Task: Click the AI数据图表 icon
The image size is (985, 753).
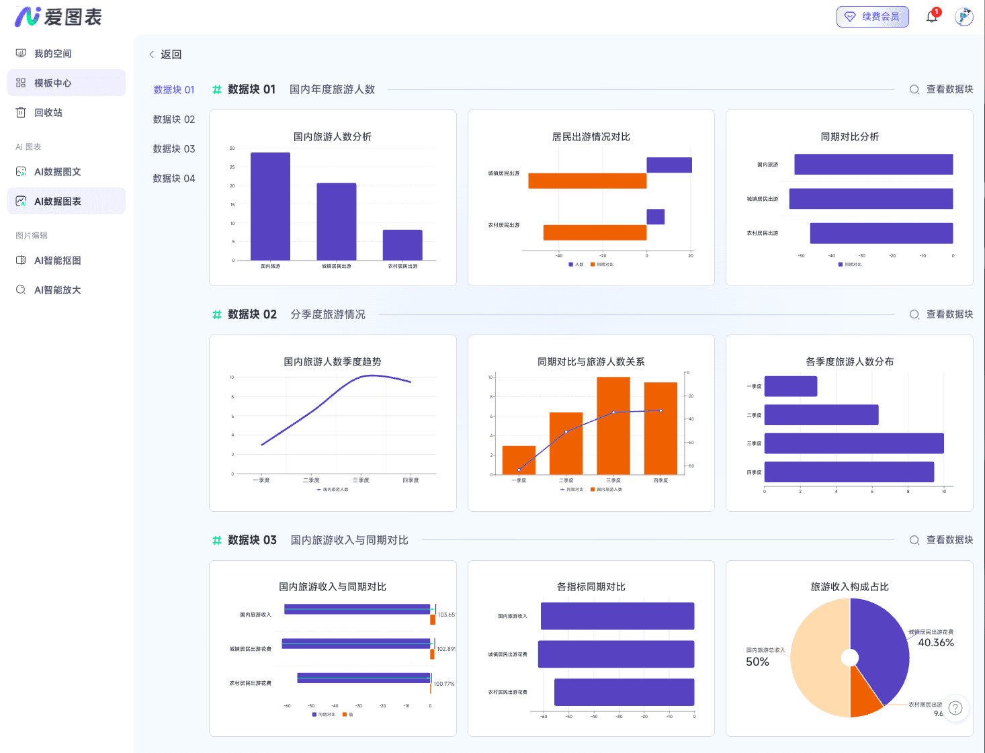Action: [x=21, y=201]
